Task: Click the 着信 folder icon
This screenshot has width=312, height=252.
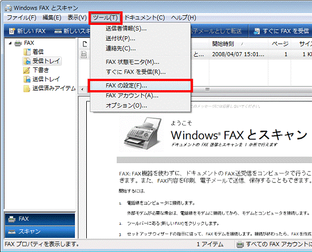Action: click(x=27, y=52)
